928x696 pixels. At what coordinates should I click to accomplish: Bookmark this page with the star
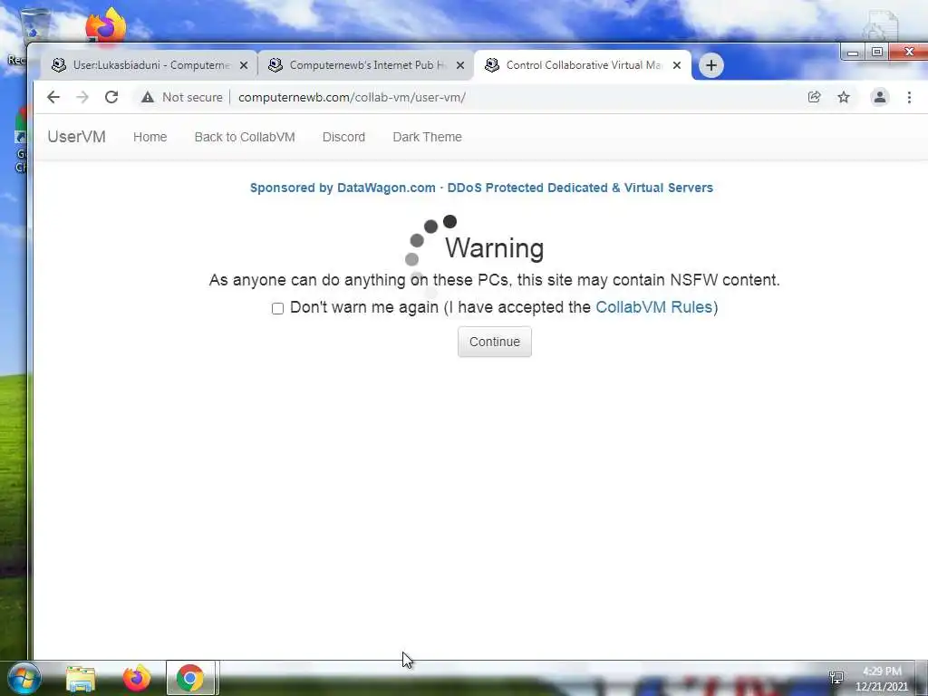click(844, 97)
